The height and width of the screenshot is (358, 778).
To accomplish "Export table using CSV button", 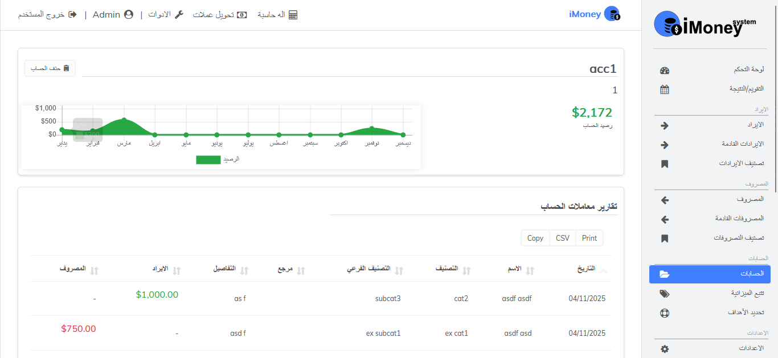I will pyautogui.click(x=562, y=238).
